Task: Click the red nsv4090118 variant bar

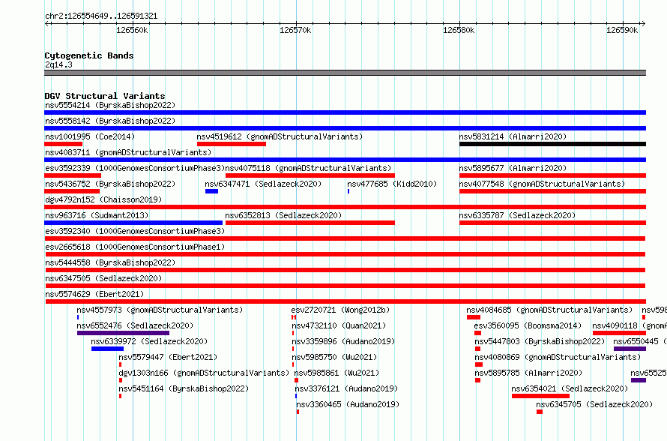Action: (x=619, y=333)
